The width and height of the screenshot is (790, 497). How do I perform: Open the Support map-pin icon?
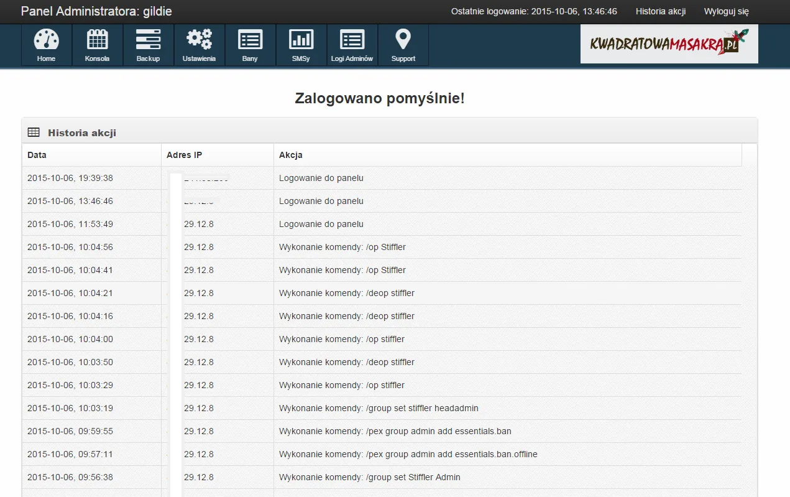click(x=403, y=45)
